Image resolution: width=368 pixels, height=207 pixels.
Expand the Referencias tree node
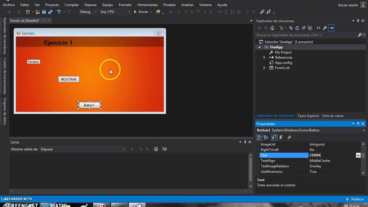(264, 57)
